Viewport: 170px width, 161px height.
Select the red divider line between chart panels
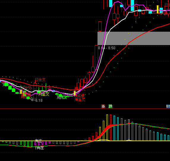click(x=85, y=109)
